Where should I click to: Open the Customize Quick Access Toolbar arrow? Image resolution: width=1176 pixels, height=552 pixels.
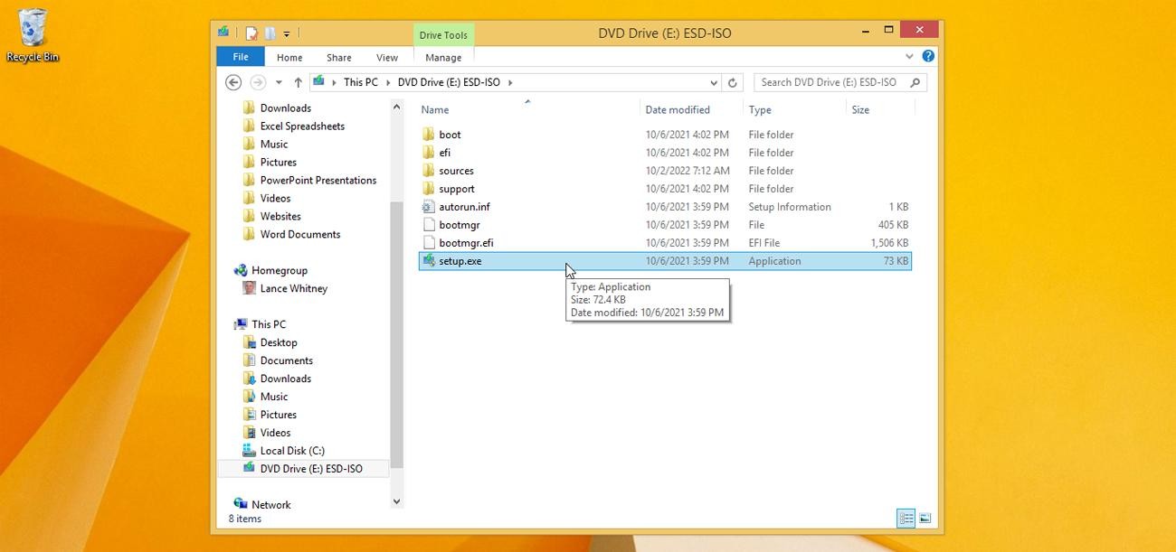coord(287,34)
